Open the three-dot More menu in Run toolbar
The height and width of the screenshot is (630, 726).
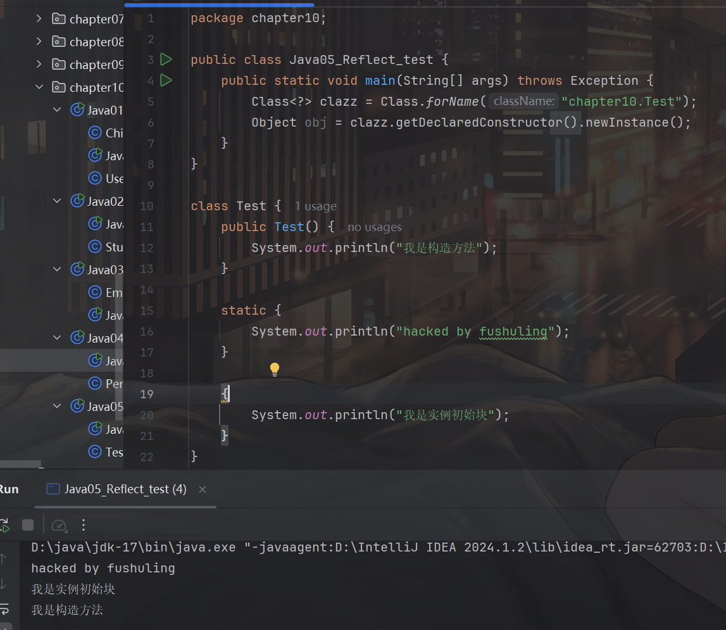[x=84, y=525]
